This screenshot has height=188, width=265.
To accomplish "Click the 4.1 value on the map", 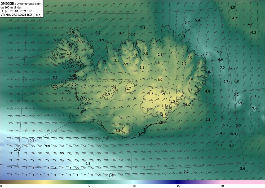I will [64, 98].
